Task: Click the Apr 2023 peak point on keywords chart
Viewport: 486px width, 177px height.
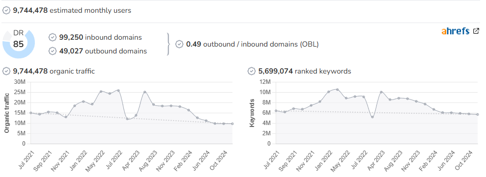Action: tap(381, 92)
